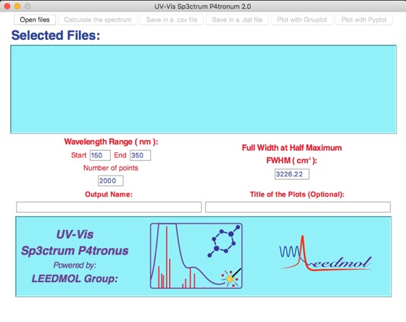Select the FWHM value field
The image size is (406, 322).
tap(291, 174)
